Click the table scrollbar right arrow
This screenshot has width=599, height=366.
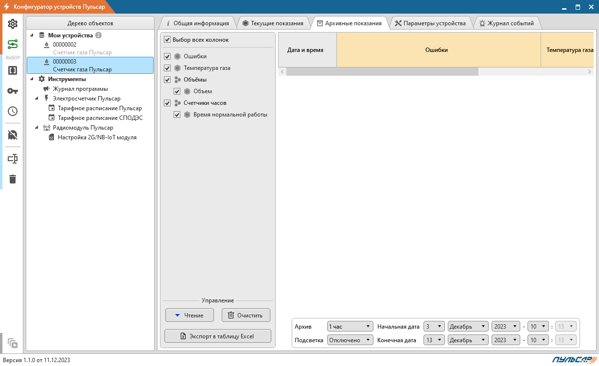coord(590,72)
